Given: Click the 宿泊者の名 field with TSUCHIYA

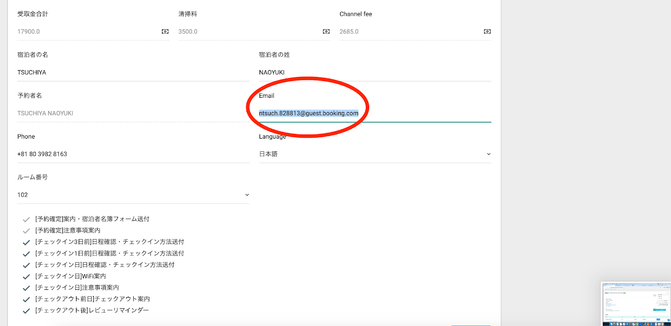Looking at the screenshot, I should pyautogui.click(x=133, y=72).
